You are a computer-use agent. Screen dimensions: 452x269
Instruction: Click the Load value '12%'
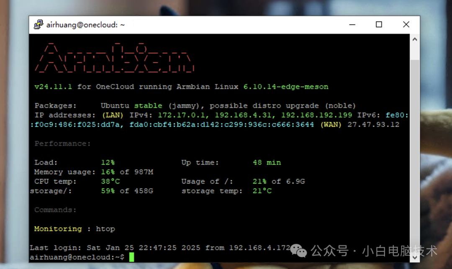click(x=108, y=162)
